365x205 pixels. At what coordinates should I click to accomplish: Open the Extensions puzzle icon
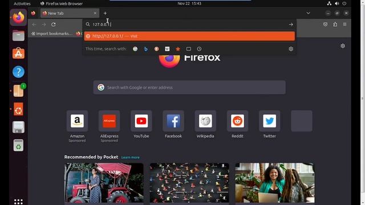coord(335,24)
